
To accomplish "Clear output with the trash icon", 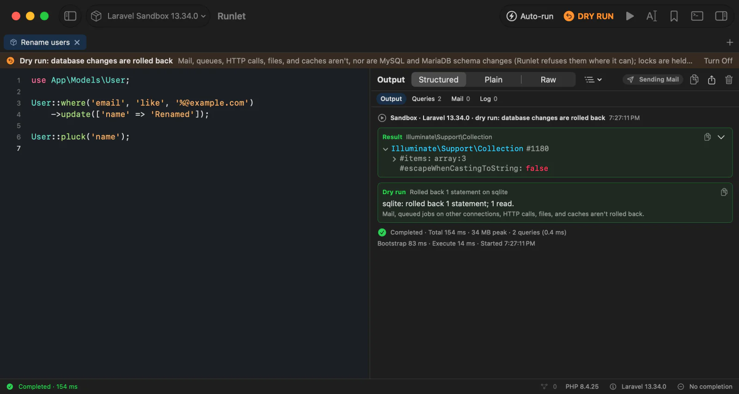I will tap(729, 80).
